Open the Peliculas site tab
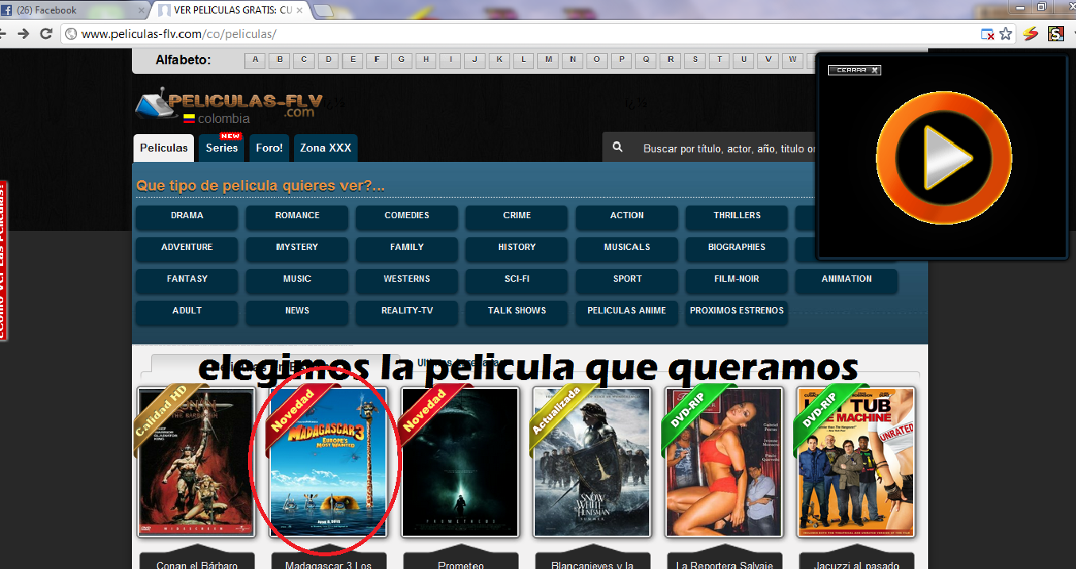Screen dimensions: 1076x569 tap(164, 148)
